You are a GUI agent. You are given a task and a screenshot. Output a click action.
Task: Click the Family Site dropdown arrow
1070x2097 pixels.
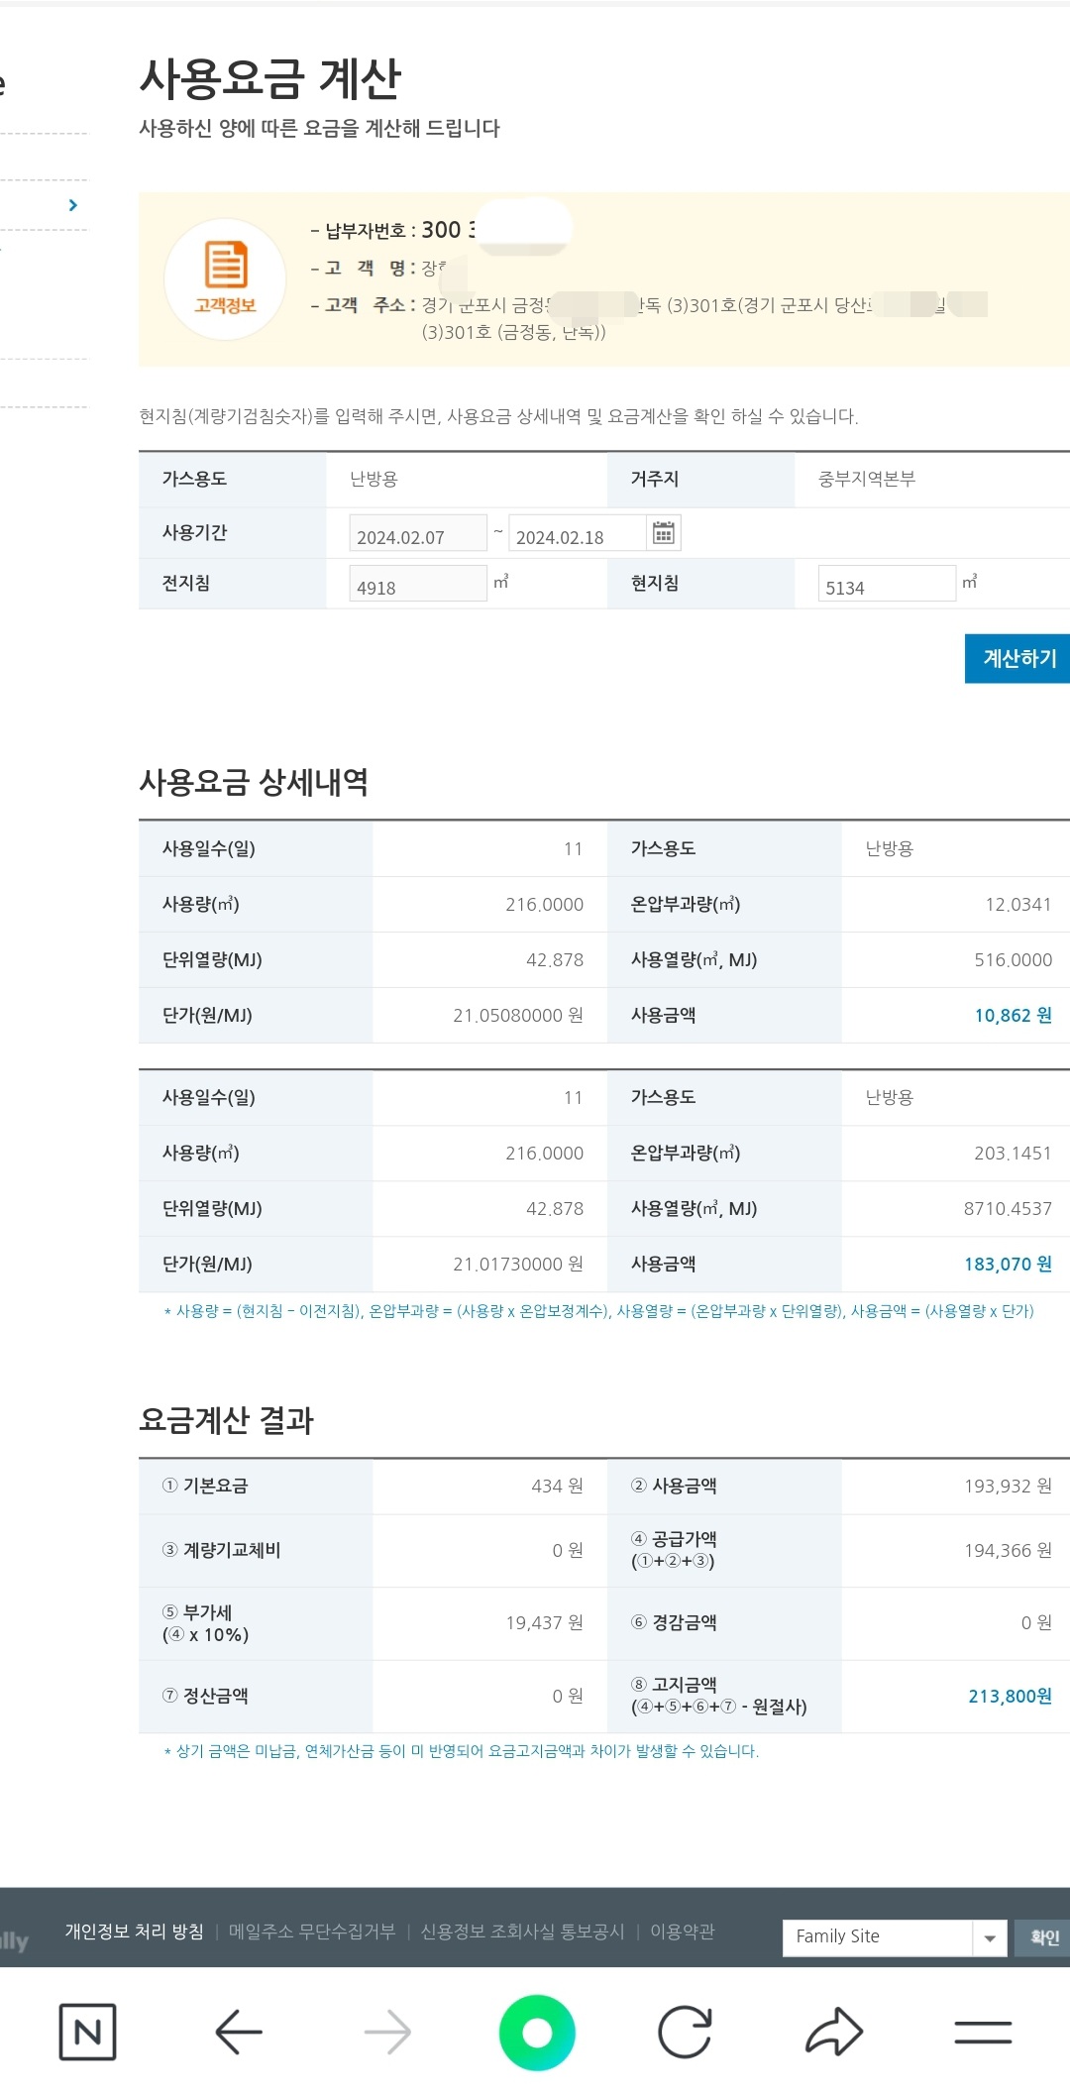coord(989,1937)
